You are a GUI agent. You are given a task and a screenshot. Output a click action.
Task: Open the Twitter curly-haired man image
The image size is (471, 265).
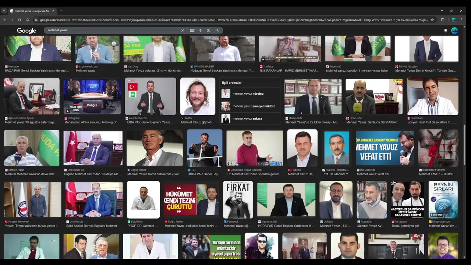(198, 96)
